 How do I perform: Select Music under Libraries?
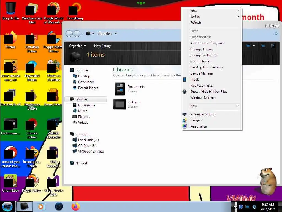point(80,111)
